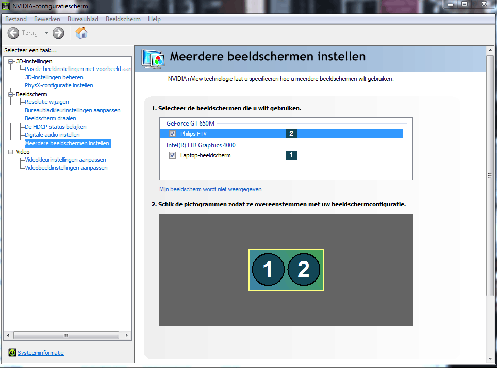The image size is (497, 368).
Task: Click the GeForce GT 650M group header
Action: point(190,124)
